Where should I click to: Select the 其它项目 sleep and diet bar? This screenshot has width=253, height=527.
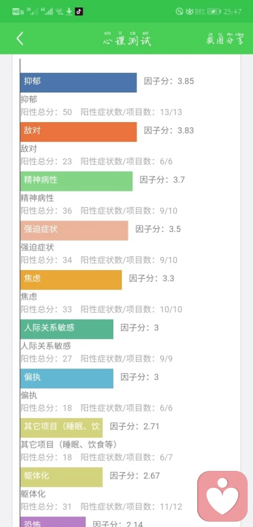(x=61, y=428)
